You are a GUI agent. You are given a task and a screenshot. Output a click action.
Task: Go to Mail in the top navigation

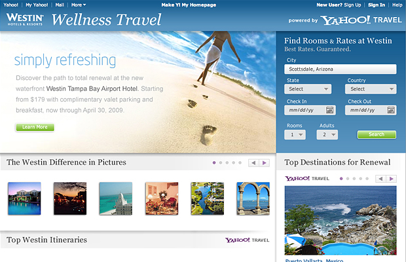(60, 5)
